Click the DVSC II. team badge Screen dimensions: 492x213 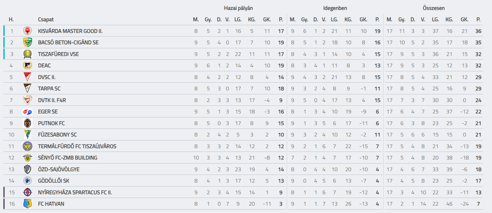click(x=27, y=77)
